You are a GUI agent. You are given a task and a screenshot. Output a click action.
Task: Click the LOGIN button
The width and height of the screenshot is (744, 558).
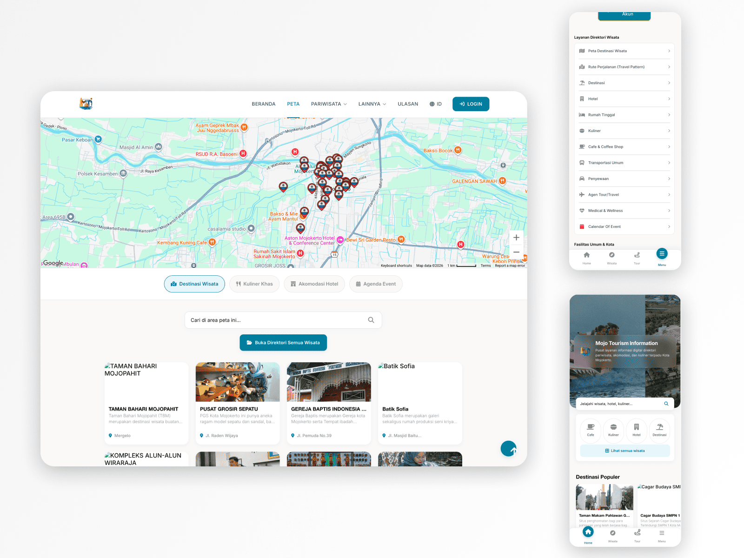click(471, 104)
